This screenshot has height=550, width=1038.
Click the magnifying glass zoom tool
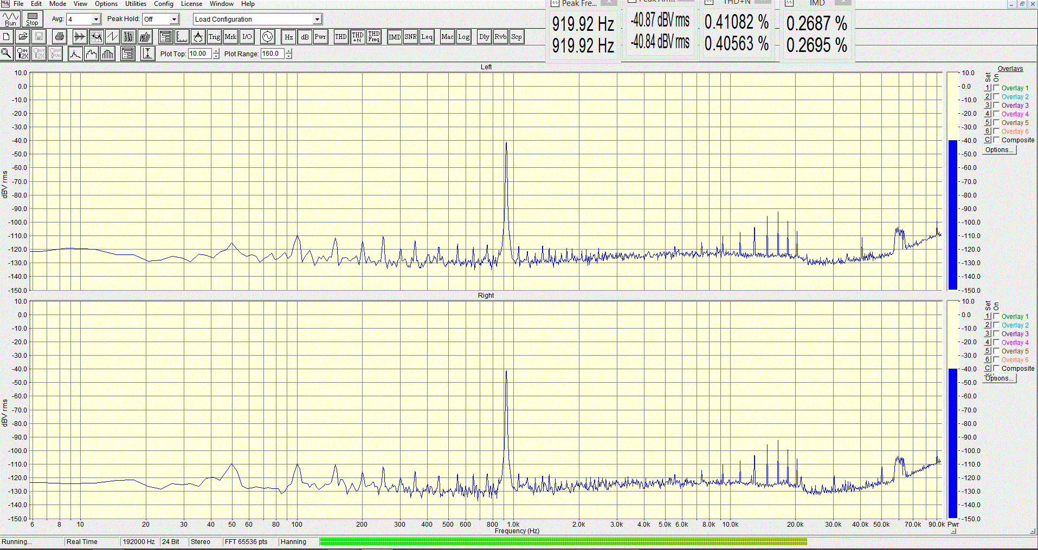(7, 53)
